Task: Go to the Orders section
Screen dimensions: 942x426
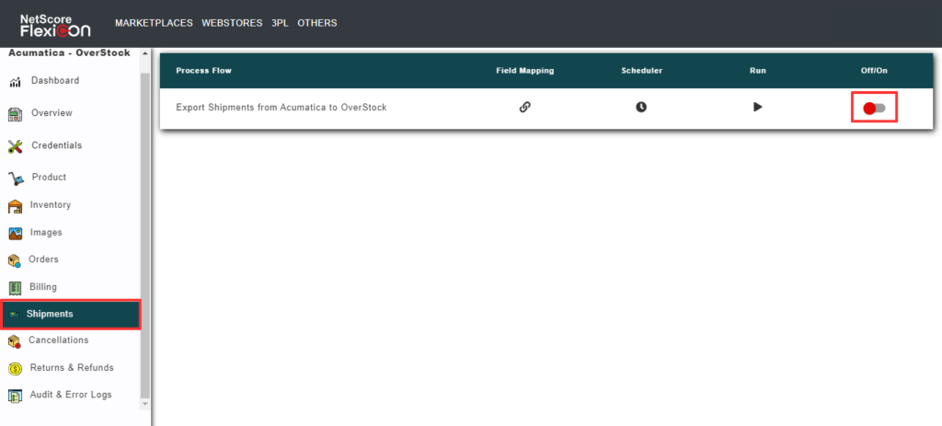Action: point(42,259)
